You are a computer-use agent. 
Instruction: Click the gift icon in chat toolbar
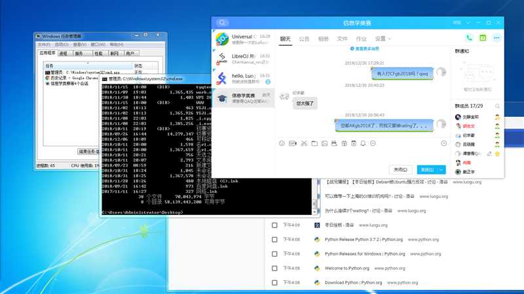[x=345, y=143]
